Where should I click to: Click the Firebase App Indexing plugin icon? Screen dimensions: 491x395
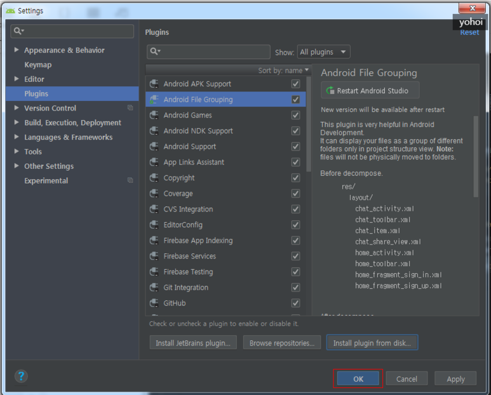coord(154,241)
